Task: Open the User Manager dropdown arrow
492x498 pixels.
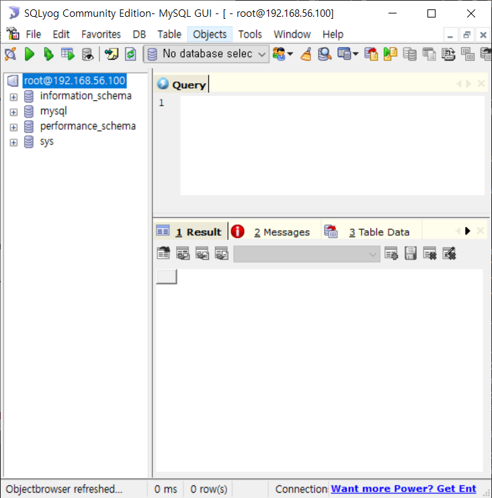Action: (290, 54)
